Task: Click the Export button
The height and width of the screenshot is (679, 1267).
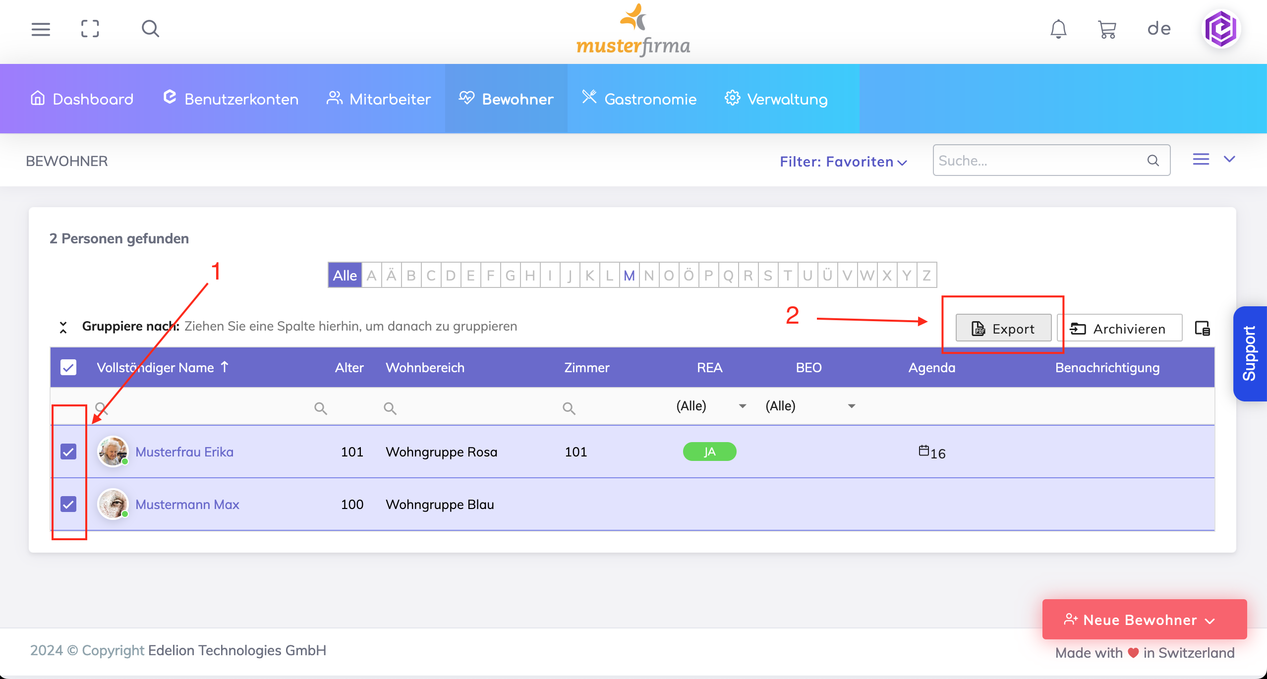Action: pyautogui.click(x=1003, y=329)
